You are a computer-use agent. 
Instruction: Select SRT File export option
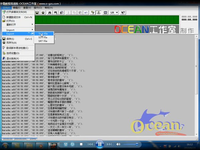pyautogui.click(x=42, y=41)
